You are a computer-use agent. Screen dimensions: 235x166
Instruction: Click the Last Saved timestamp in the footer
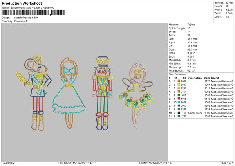(77, 163)
